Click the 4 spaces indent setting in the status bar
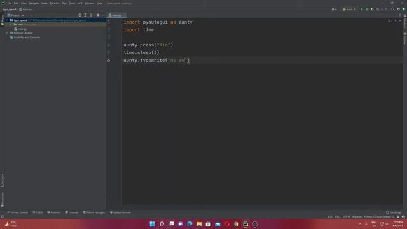The height and width of the screenshot is (229, 407). click(357, 216)
